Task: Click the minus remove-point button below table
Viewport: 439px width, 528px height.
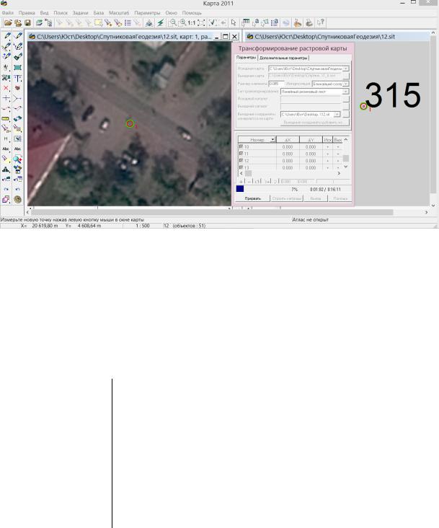Action: (x=249, y=182)
